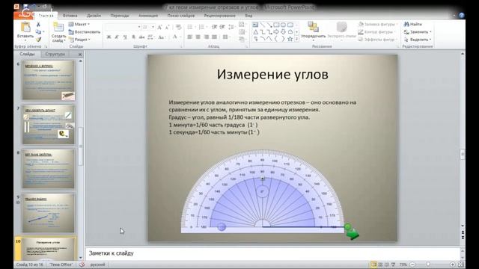
Task: Open the Упорядочить arrange menu
Action: pyautogui.click(x=314, y=31)
